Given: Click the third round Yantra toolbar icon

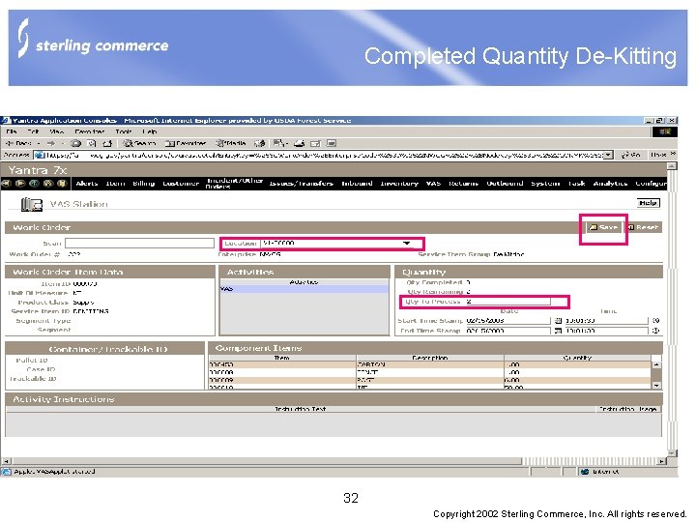Looking at the screenshot, I should click(x=34, y=183).
